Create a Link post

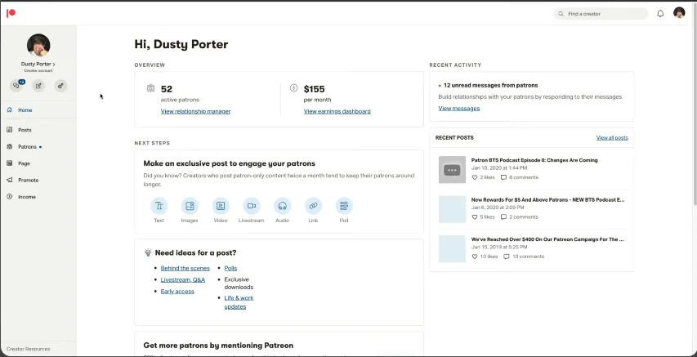[313, 206]
